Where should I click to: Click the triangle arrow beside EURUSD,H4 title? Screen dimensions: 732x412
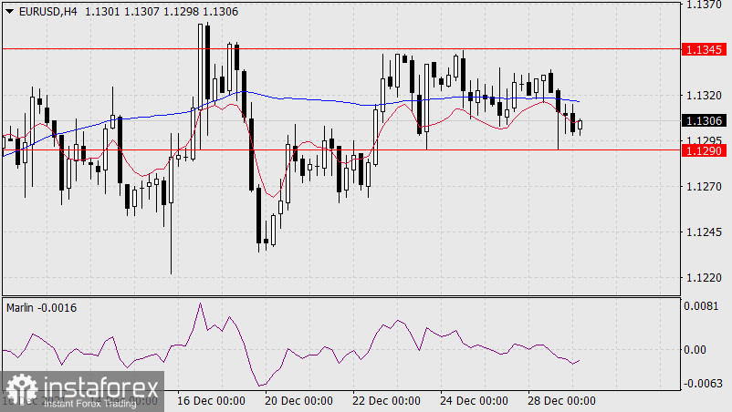click(10, 10)
